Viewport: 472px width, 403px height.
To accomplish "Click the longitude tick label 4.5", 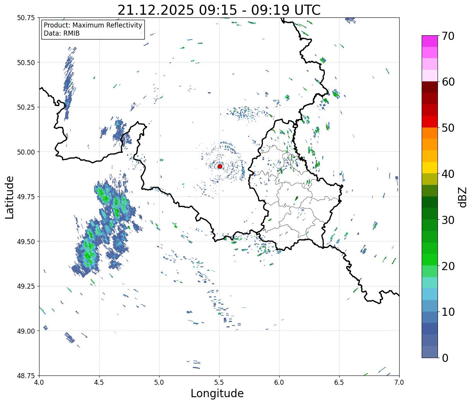I will [99, 382].
